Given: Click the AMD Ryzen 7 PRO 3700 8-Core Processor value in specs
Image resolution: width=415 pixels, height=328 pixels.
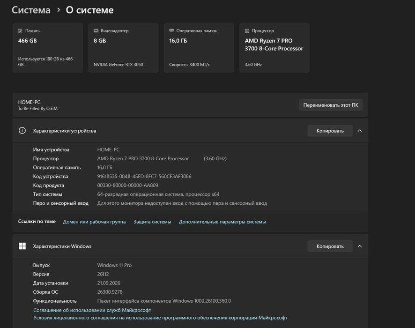Looking at the screenshot, I should (x=143, y=158).
